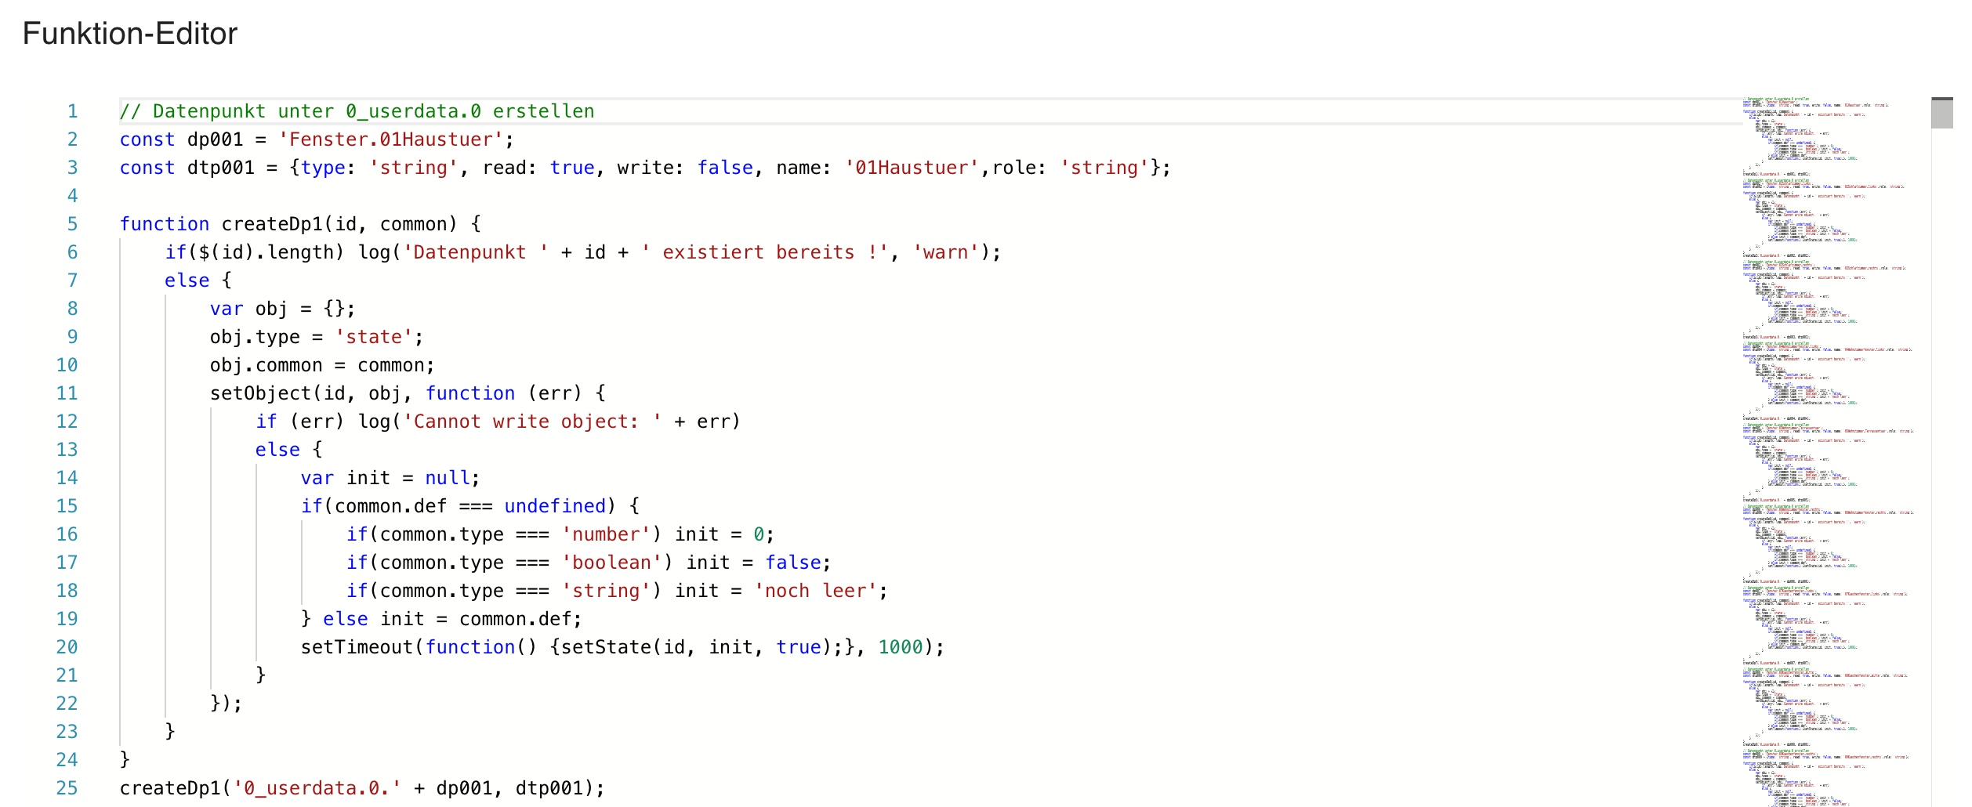
Task: Click the 'Cannot write object: ' string
Action: pyautogui.click(x=532, y=422)
